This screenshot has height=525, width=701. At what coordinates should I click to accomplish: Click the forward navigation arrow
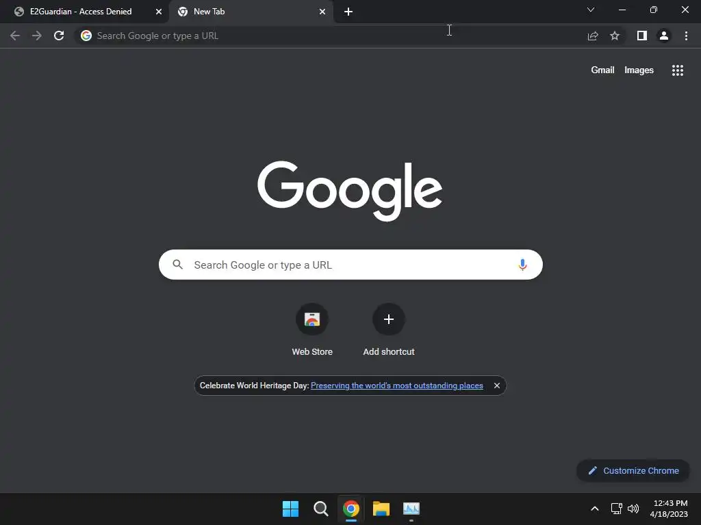[x=37, y=36]
